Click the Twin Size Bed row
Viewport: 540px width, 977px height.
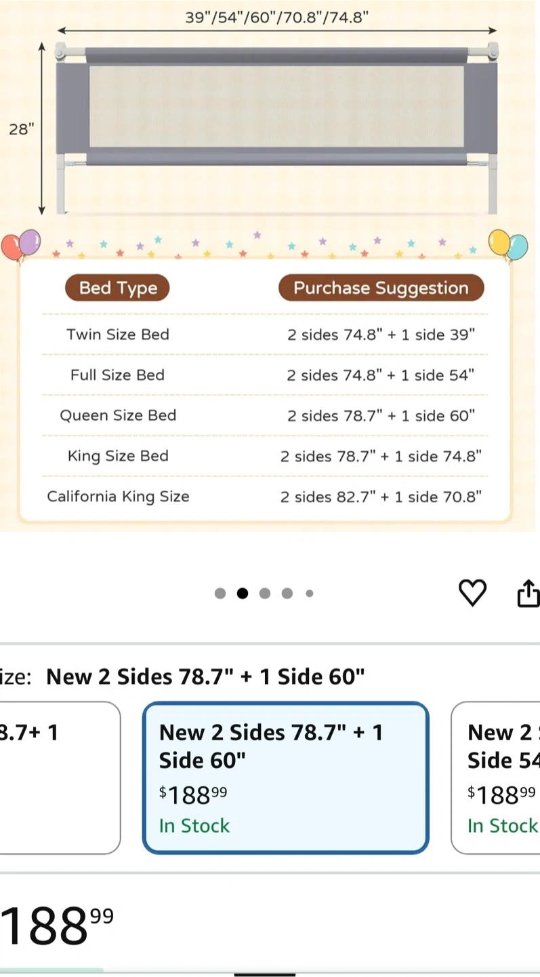click(264, 334)
